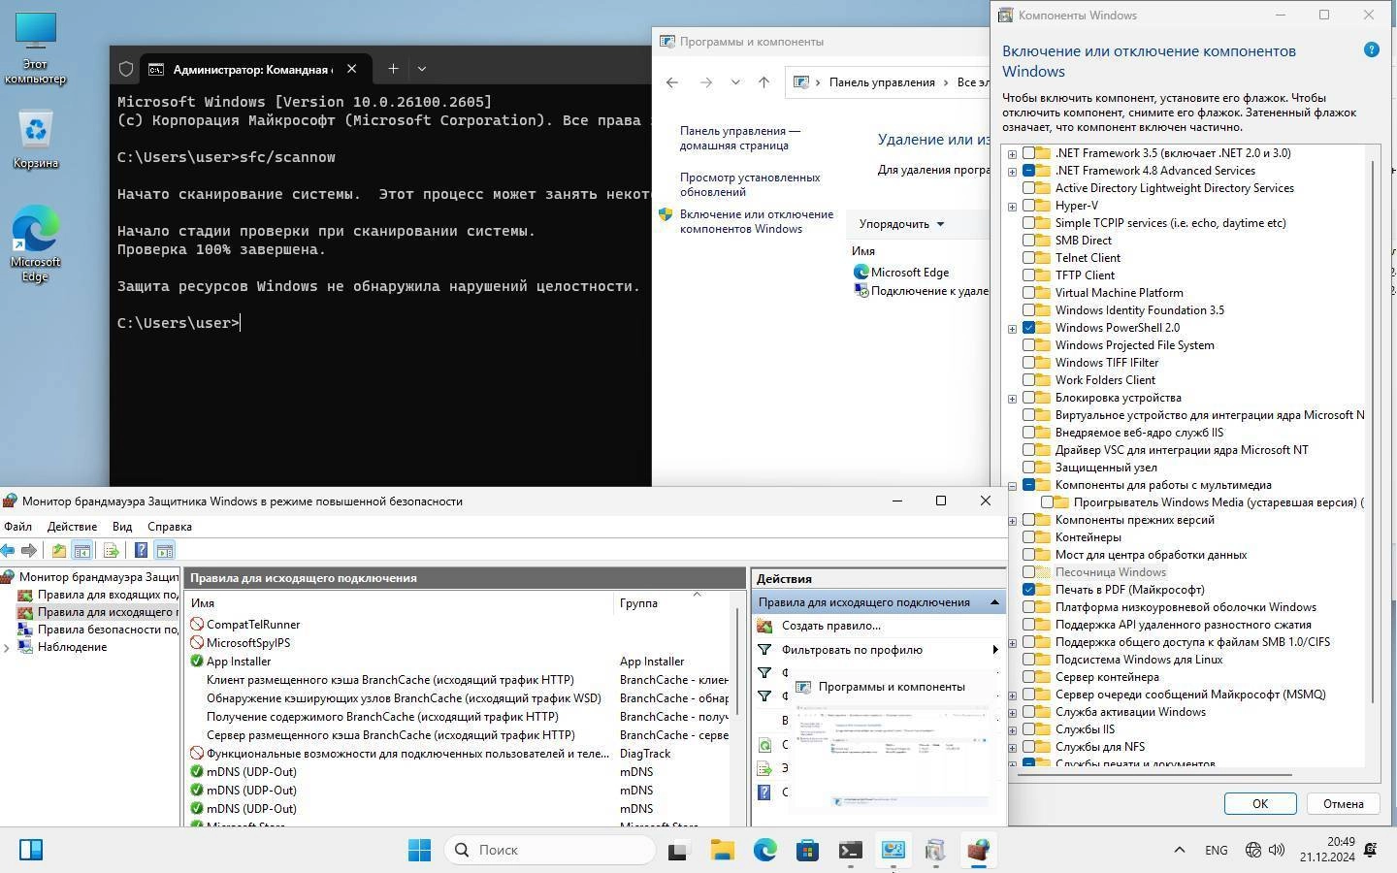The image size is (1397, 873).
Task: Toggle the show/hide action pane toolbar icon
Action: [x=165, y=551]
